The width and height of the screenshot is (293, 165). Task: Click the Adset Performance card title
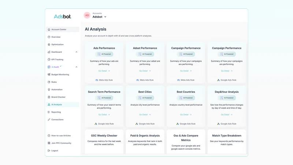pos(145,48)
